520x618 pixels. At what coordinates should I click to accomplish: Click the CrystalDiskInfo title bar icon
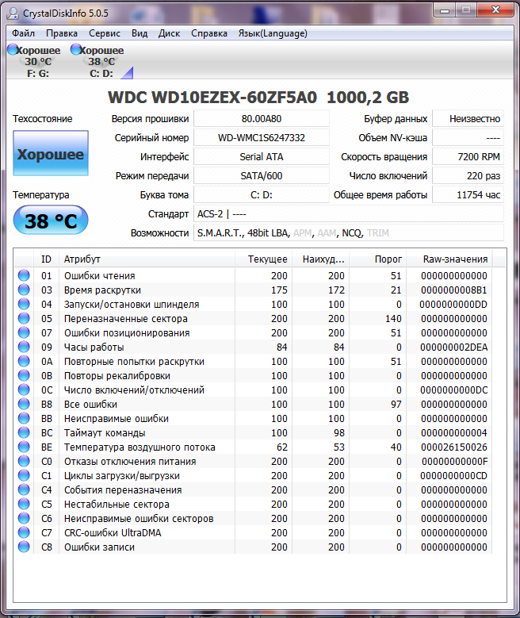coord(13,13)
